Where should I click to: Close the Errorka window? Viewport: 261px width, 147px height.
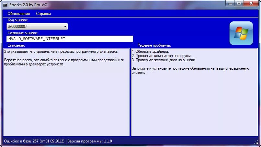click(x=251, y=4)
